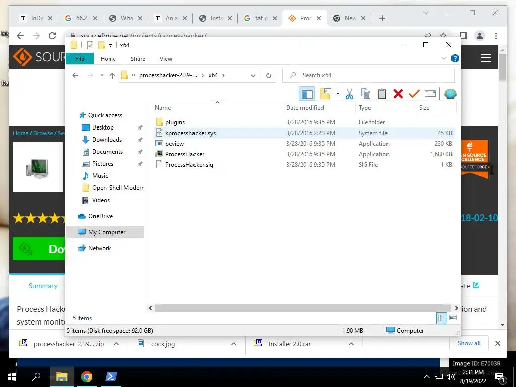Click the red X Delete icon
Image resolution: width=516 pixels, height=387 pixels.
[398, 94]
